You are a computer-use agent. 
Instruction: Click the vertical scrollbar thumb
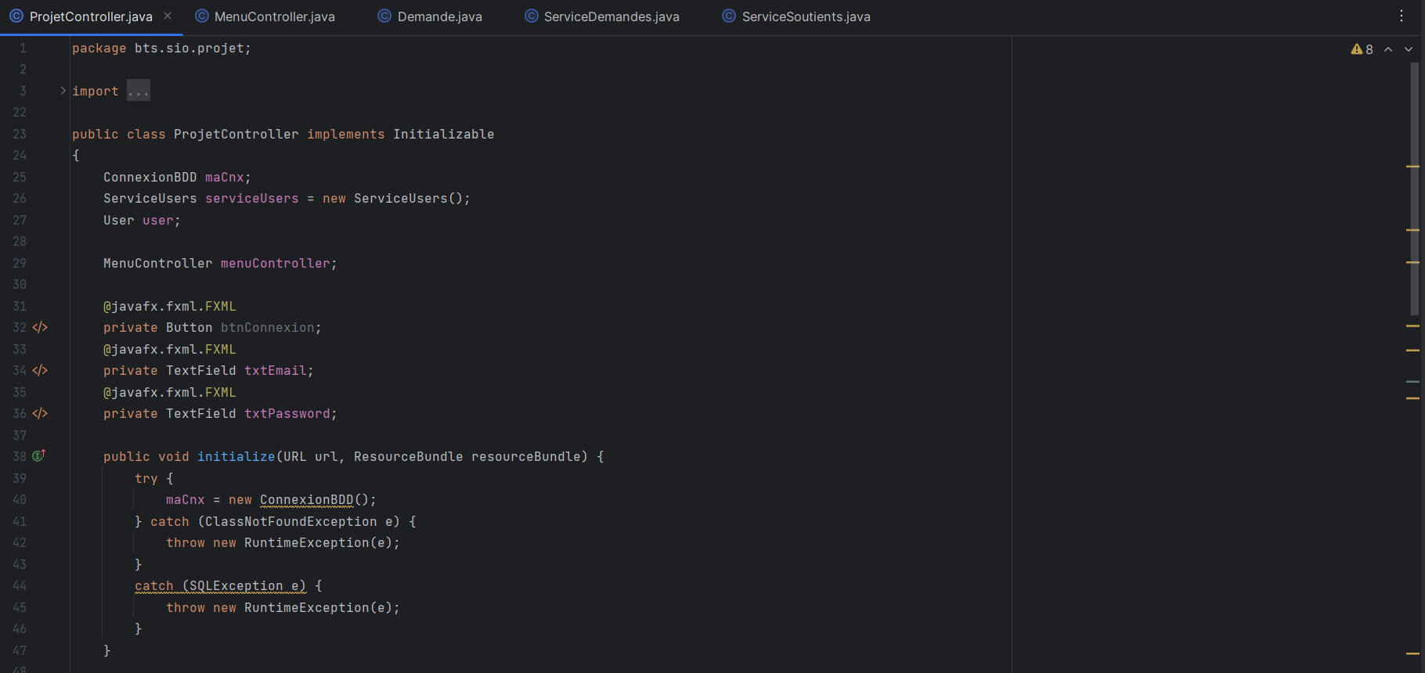(1414, 188)
